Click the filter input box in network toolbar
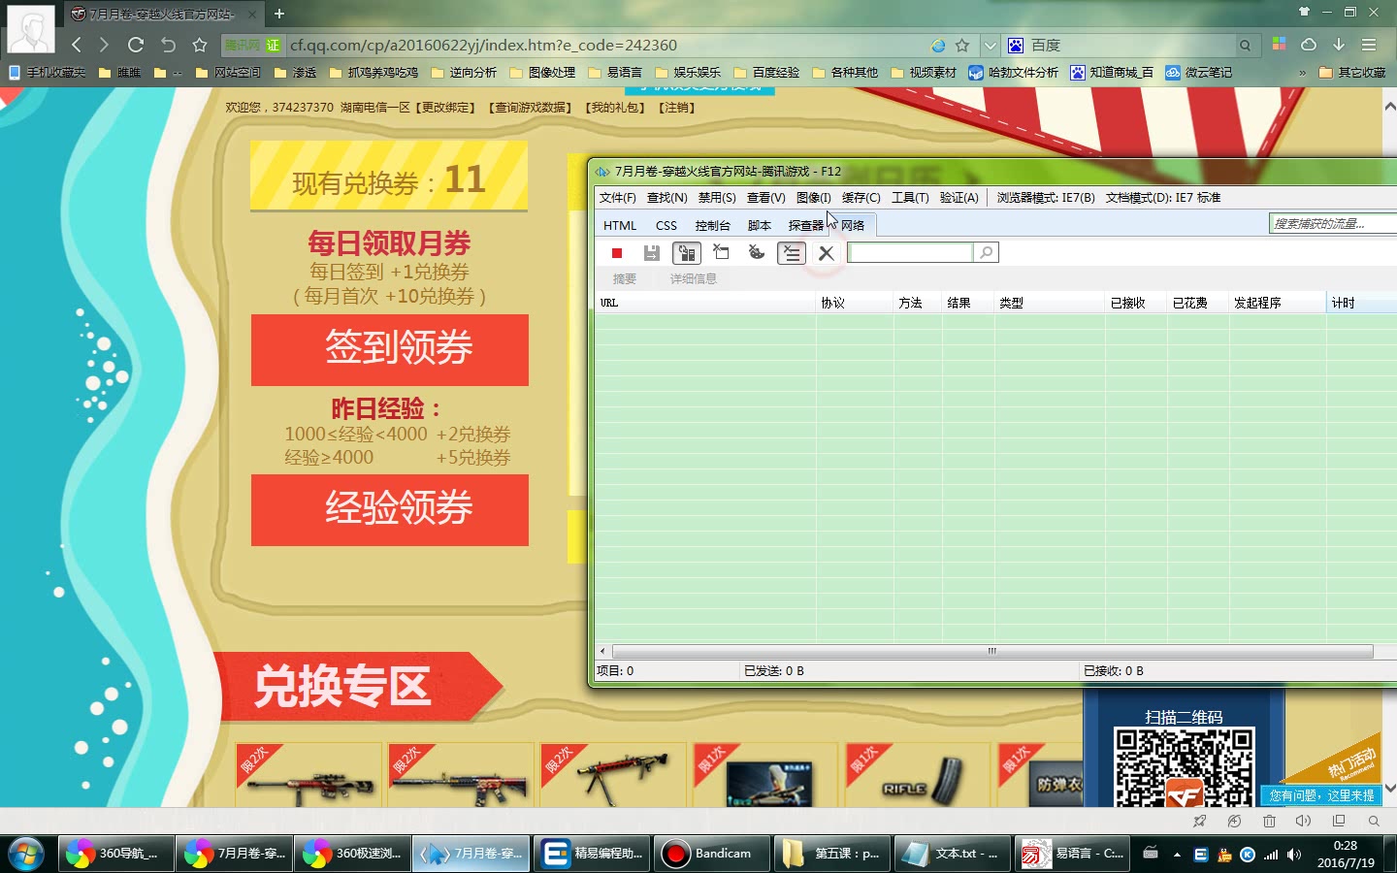Viewport: 1397px width, 873px height. point(910,253)
